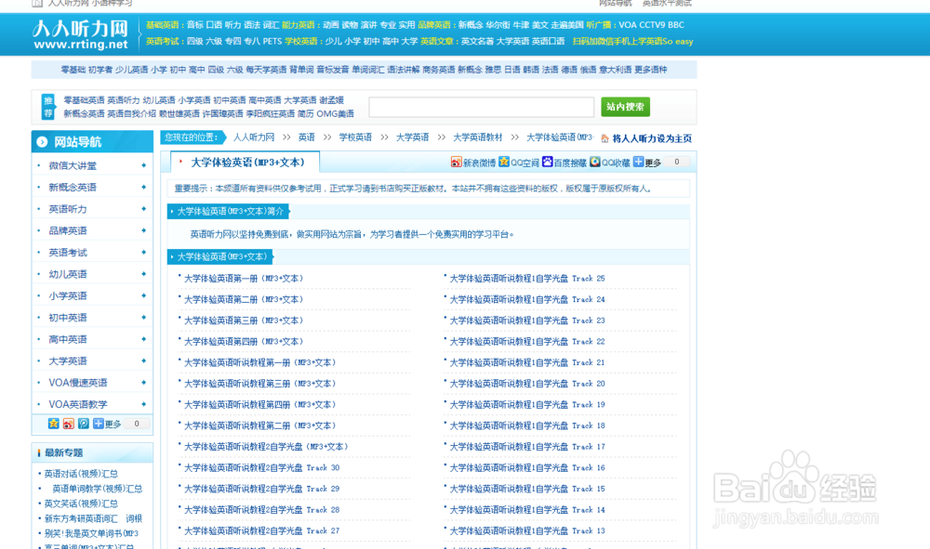Click 新概念英语 in recommended links
The height and width of the screenshot is (549, 930).
pos(85,113)
